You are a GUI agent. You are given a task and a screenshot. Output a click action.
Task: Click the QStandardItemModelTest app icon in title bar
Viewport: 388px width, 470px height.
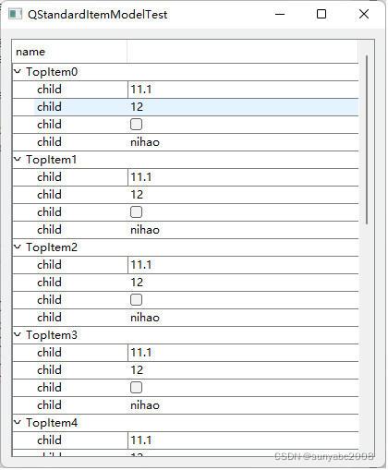(15, 14)
